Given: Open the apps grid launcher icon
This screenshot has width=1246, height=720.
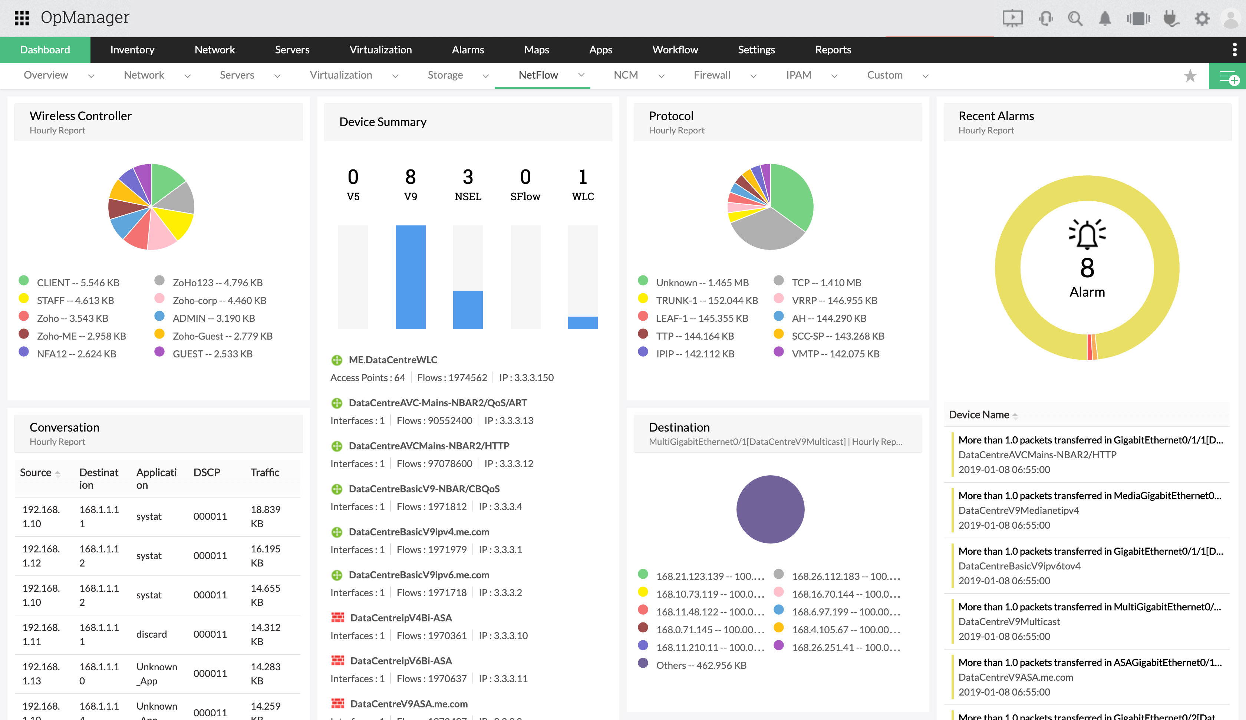Looking at the screenshot, I should point(22,18).
